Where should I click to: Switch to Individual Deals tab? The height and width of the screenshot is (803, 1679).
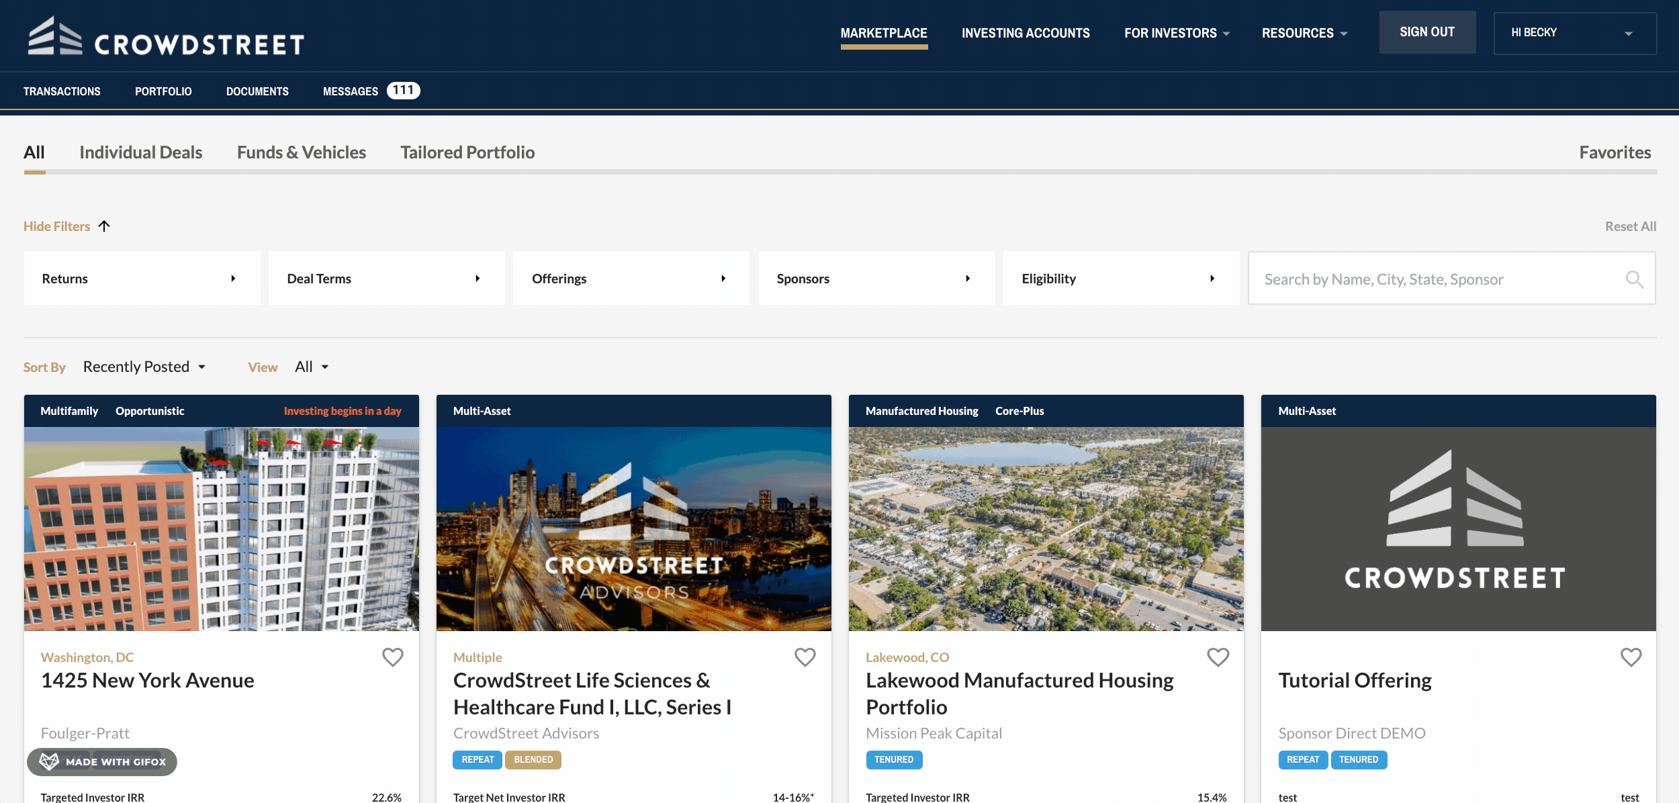click(x=141, y=152)
